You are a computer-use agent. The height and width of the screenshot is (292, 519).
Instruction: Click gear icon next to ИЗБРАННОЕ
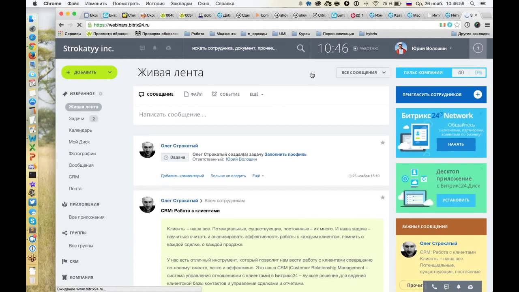click(101, 94)
